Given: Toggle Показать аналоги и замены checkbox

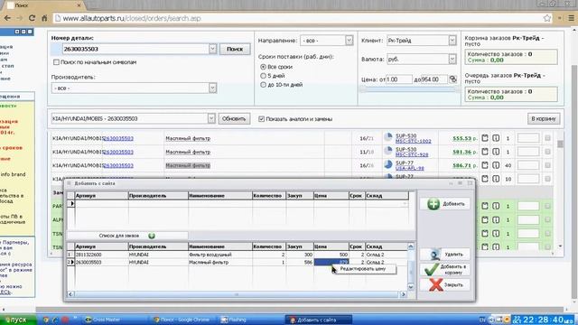Looking at the screenshot, I should tap(261, 118).
